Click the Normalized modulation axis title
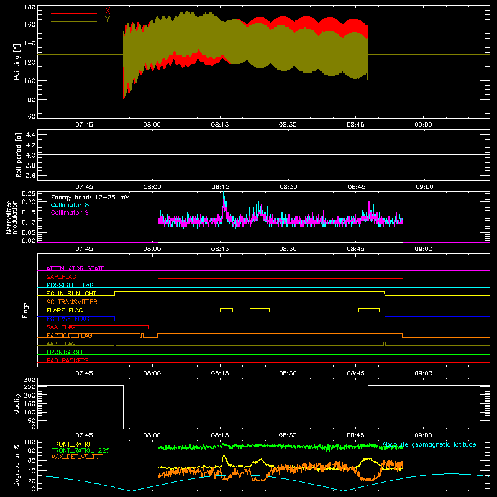Image resolution: width=497 pixels, height=497 pixels. pyautogui.click(x=12, y=217)
